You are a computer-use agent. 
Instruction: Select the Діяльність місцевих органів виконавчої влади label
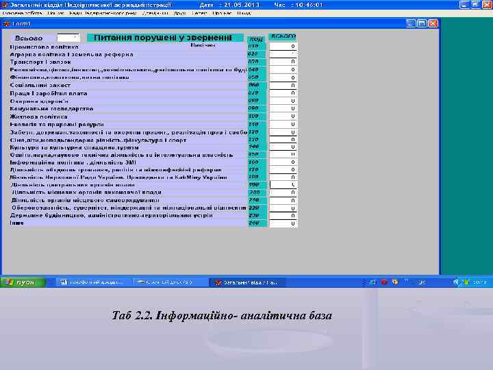[87, 192]
